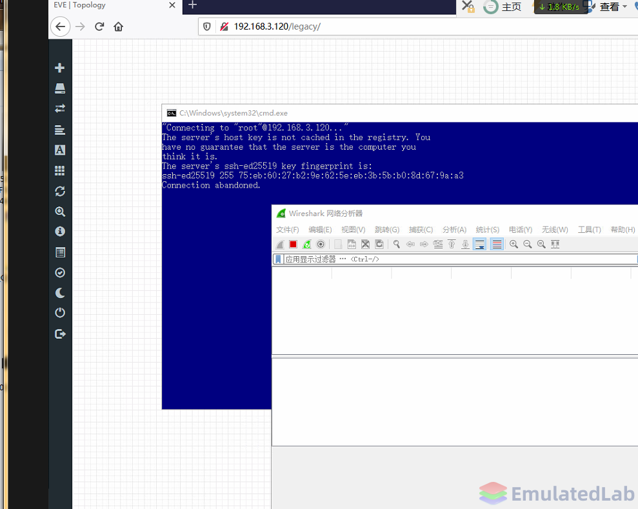Go to a specific packet in Wireshark
The height and width of the screenshot is (509, 638).
coord(438,244)
